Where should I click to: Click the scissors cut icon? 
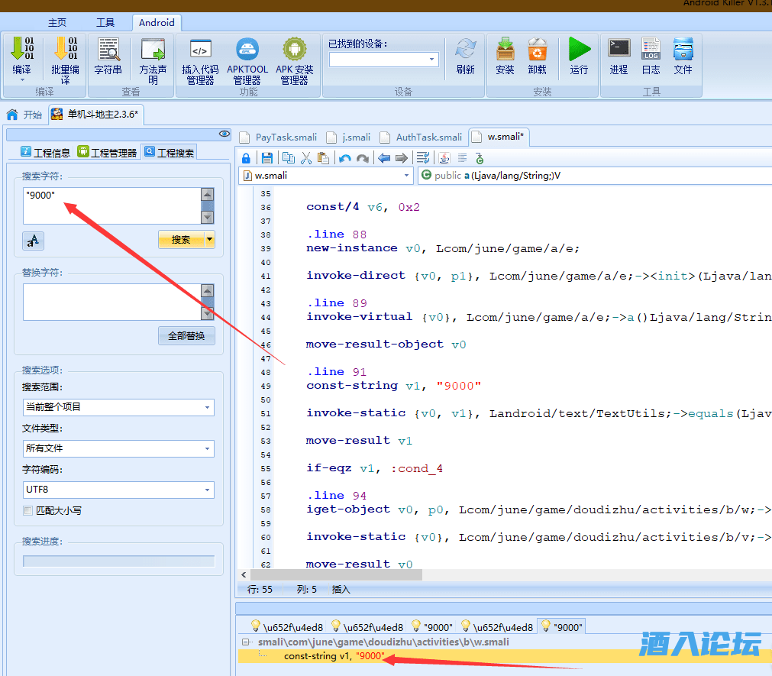tap(305, 158)
